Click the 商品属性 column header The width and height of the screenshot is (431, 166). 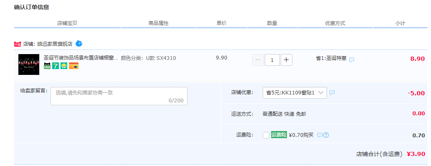point(158,23)
